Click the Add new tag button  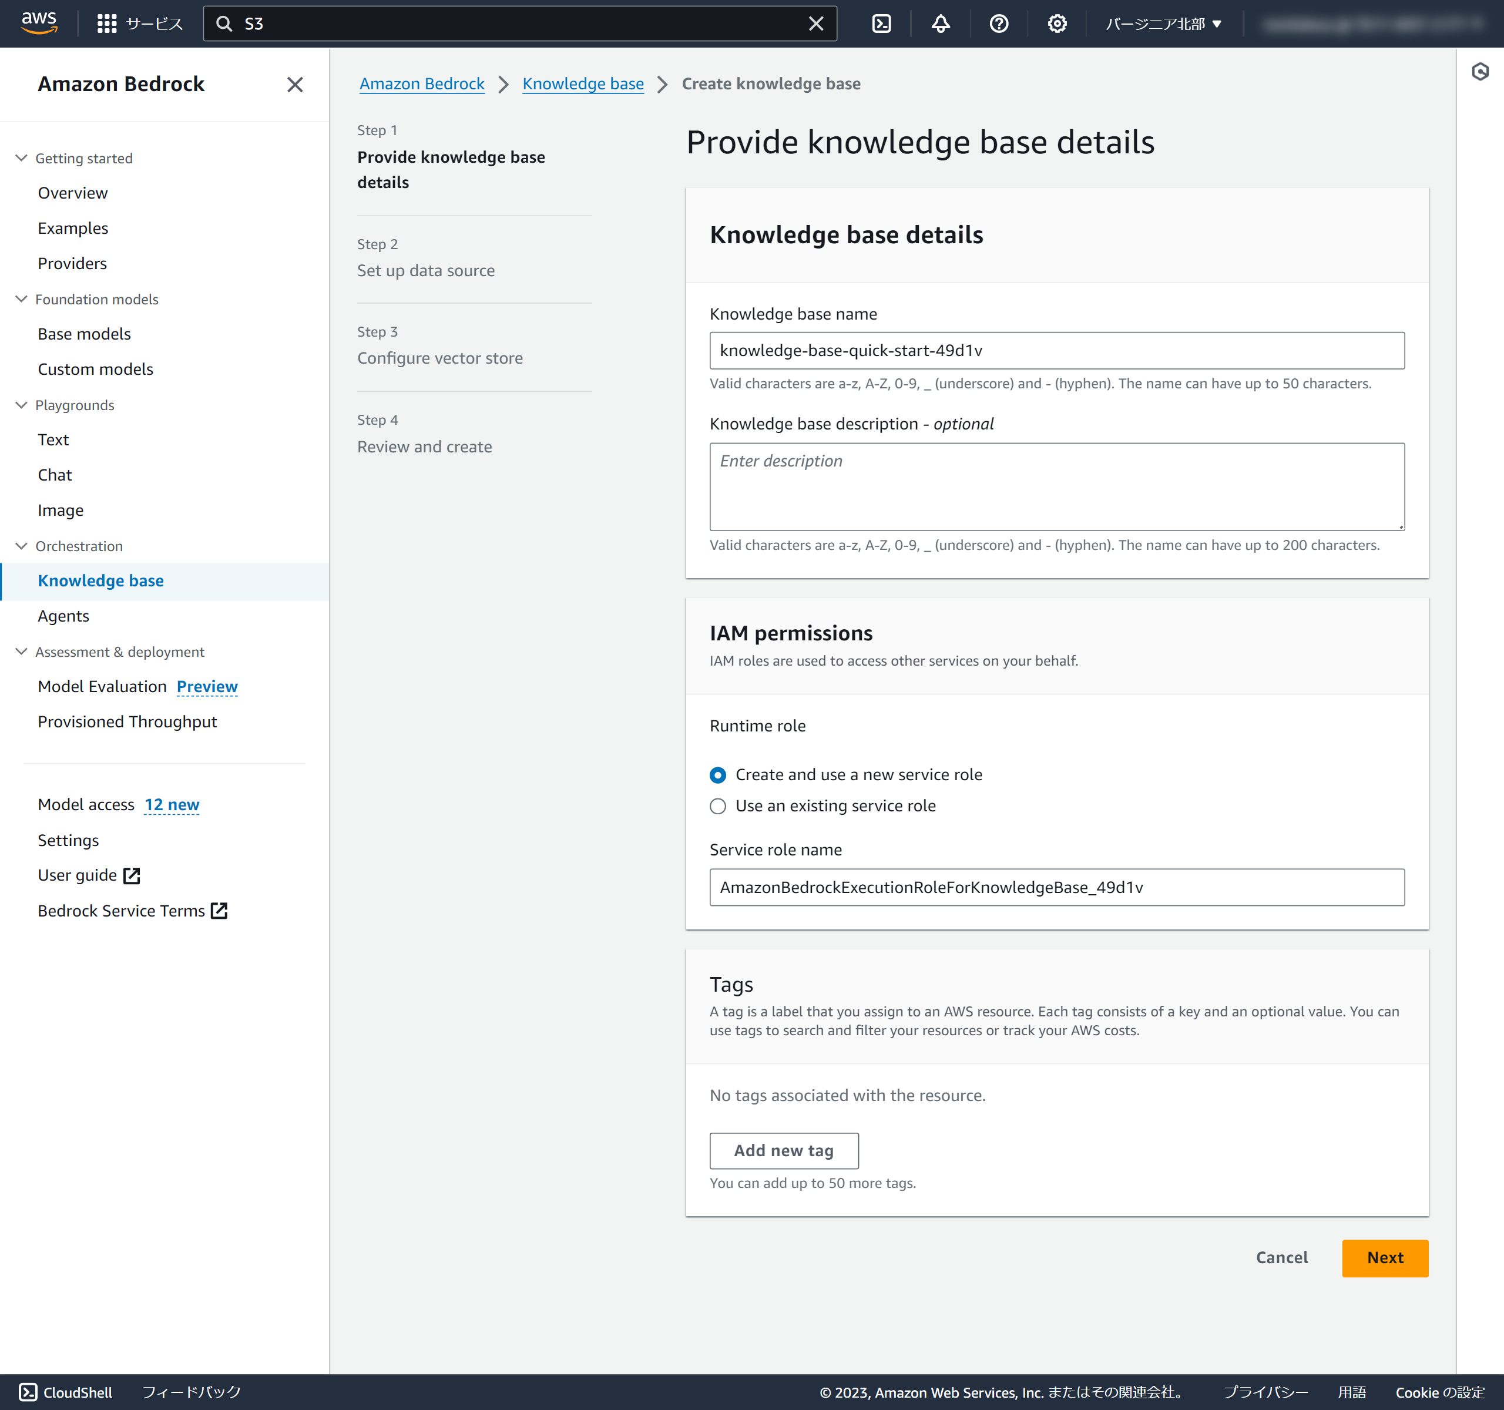click(x=784, y=1150)
